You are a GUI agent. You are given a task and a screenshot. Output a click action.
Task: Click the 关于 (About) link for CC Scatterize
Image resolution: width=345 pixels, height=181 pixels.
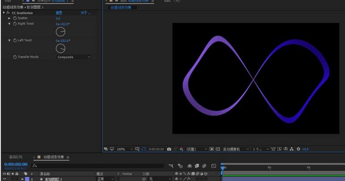[85, 13]
